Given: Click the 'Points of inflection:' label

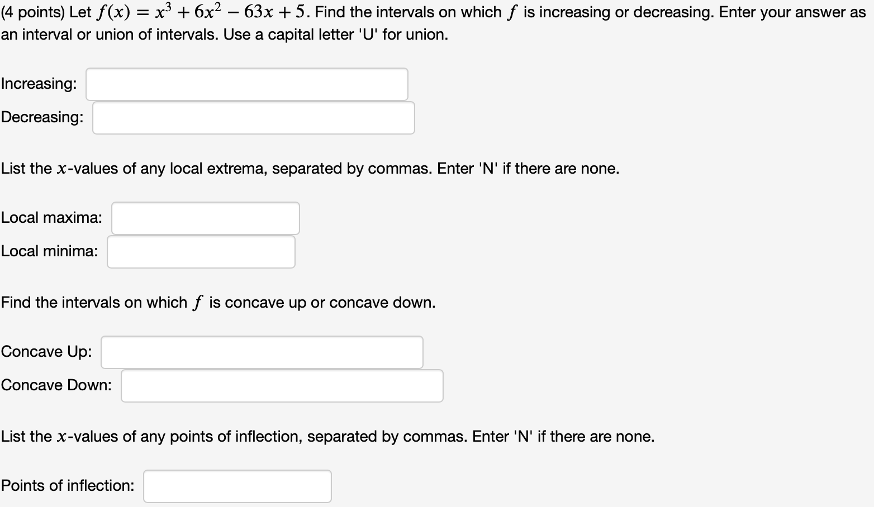Looking at the screenshot, I should 68,486.
